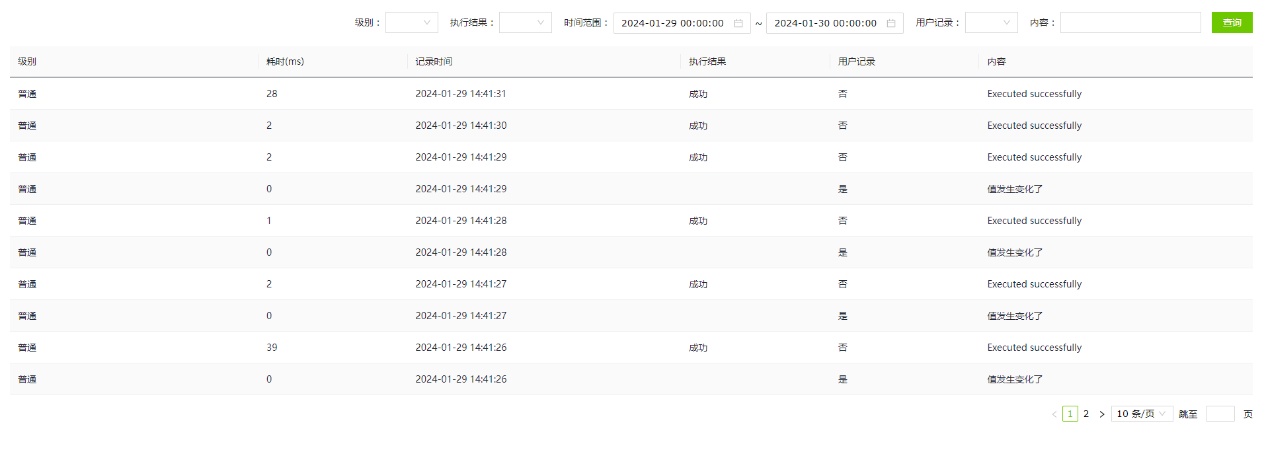Click the green 查询 button
The width and height of the screenshot is (1266, 450).
(x=1232, y=22)
